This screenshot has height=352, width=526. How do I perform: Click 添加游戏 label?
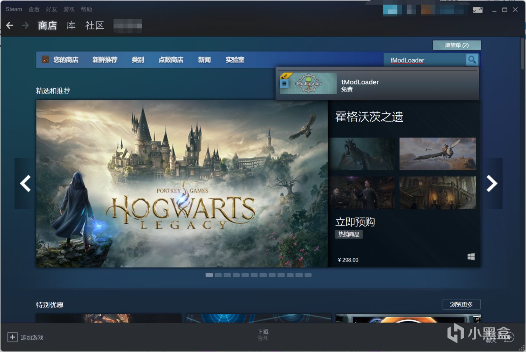tap(32, 337)
